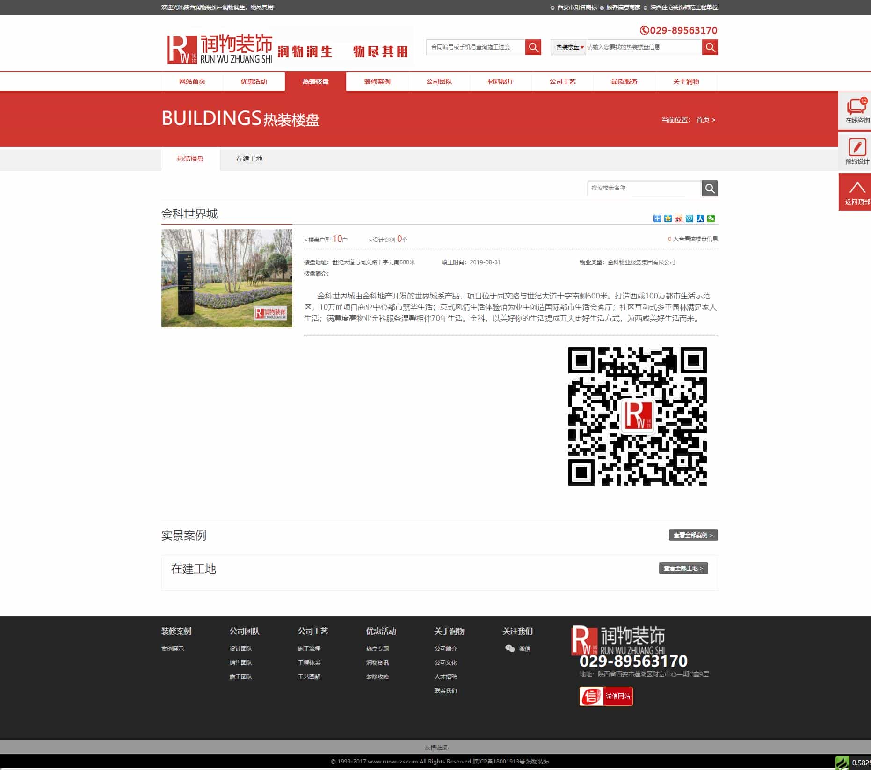Open footer link 施工团队
This screenshot has width=871, height=770.
(241, 676)
